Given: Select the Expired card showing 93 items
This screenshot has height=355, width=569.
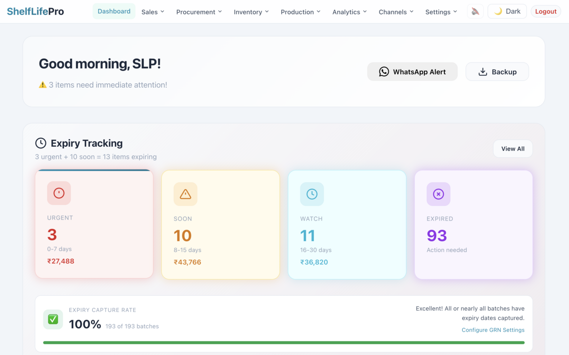Looking at the screenshot, I should tap(473, 224).
